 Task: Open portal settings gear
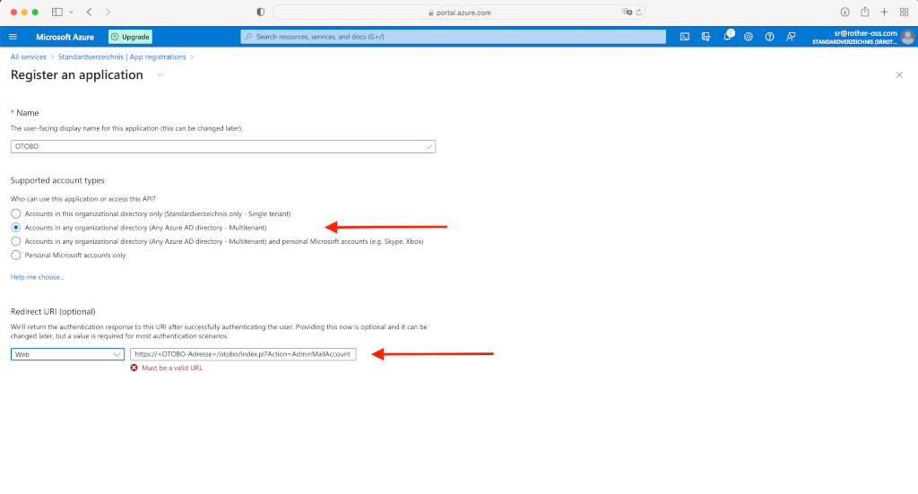point(749,37)
